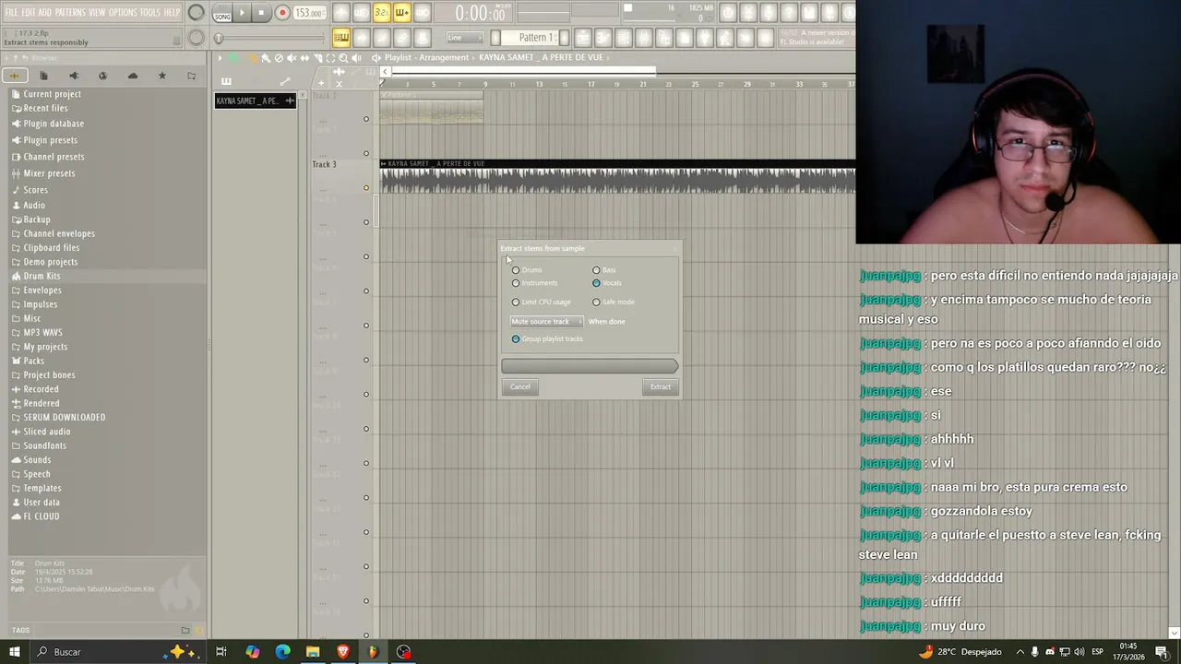1181x664 pixels.
Task: Click the Stop transport button
Action: coord(261,14)
